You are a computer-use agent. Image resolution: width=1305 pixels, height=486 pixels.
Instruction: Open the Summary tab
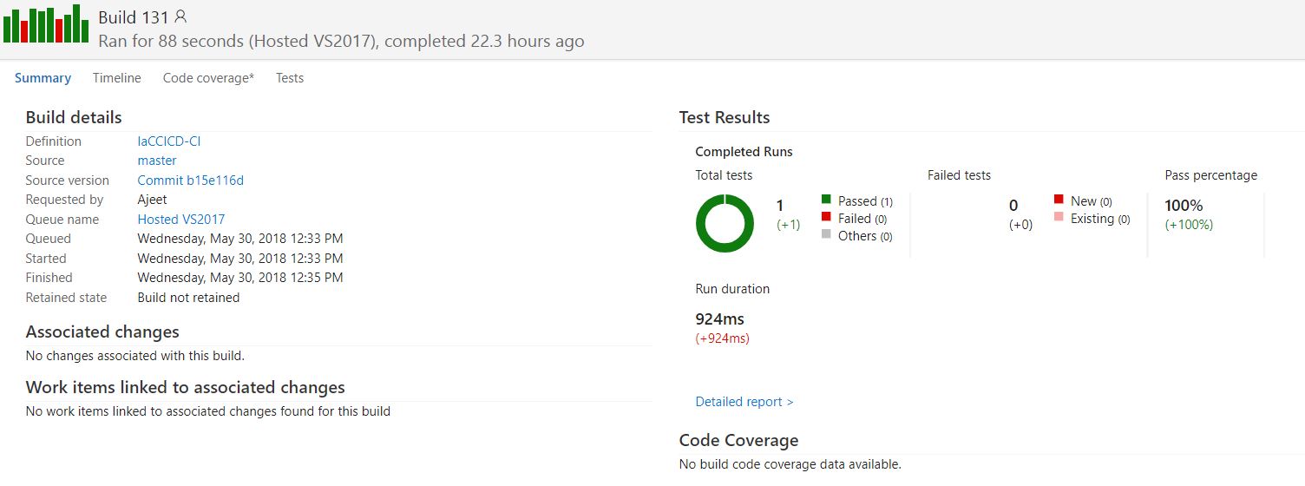click(x=43, y=78)
